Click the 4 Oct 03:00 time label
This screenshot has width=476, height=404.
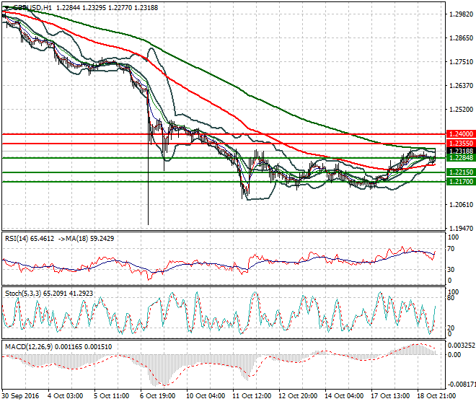(66, 396)
